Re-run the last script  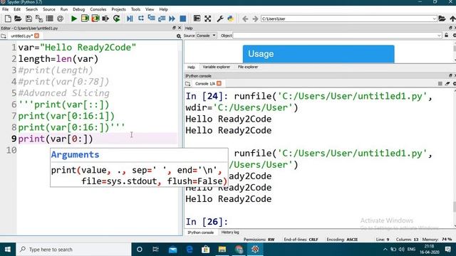[116, 18]
